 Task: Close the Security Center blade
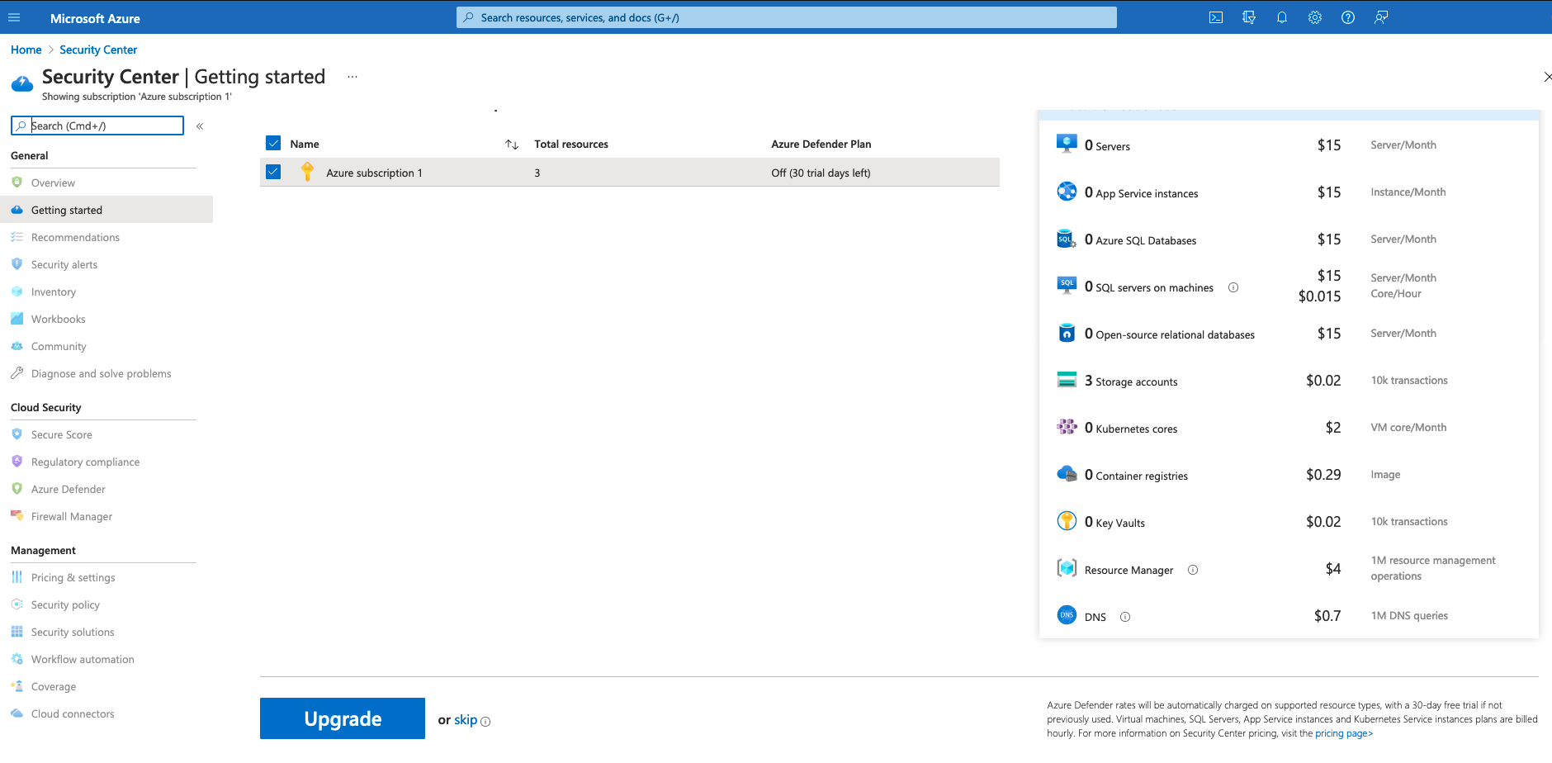click(1547, 77)
